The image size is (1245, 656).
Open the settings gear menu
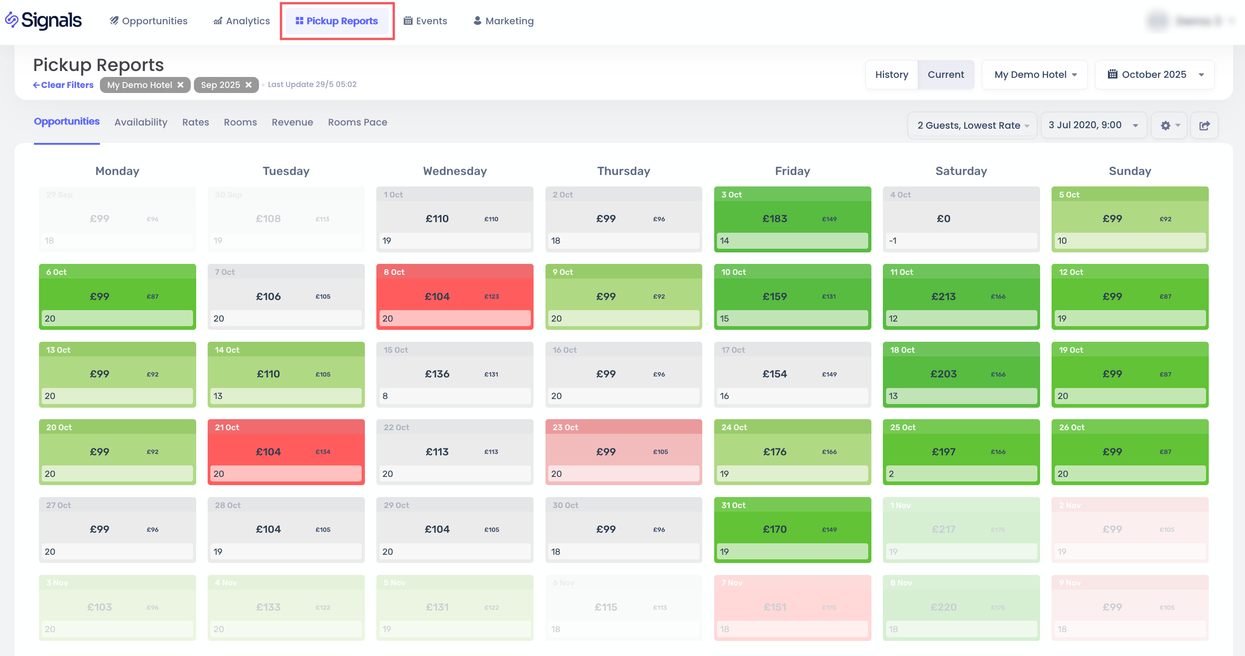tap(1168, 126)
